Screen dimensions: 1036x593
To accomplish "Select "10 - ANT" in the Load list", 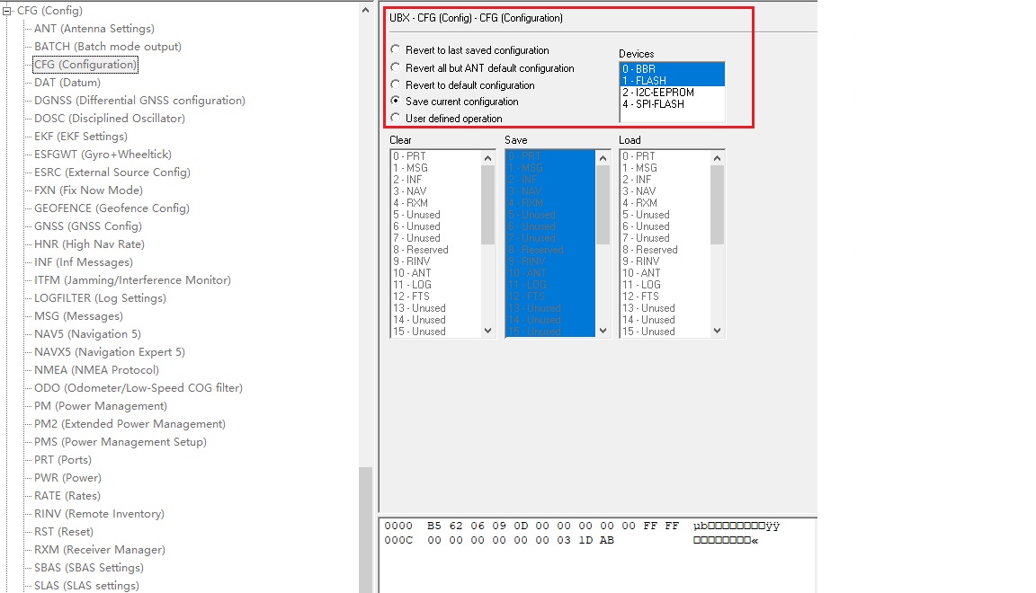I will click(640, 273).
